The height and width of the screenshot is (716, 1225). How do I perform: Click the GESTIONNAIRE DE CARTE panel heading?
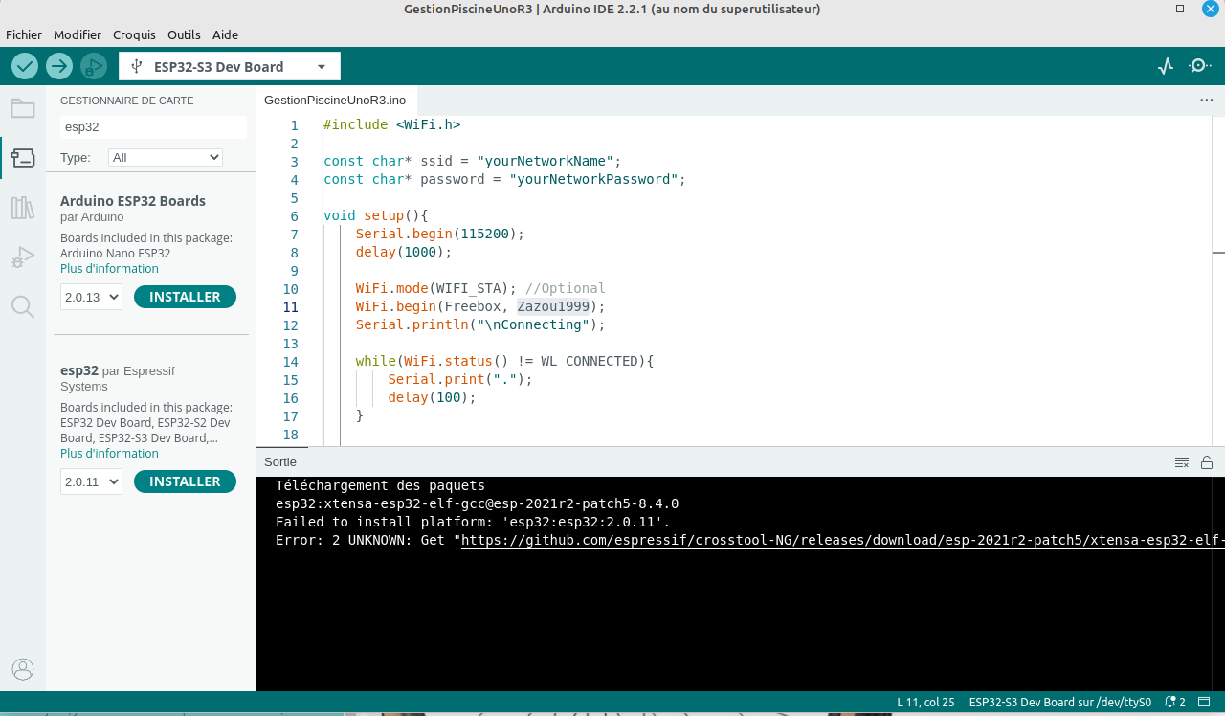point(127,101)
